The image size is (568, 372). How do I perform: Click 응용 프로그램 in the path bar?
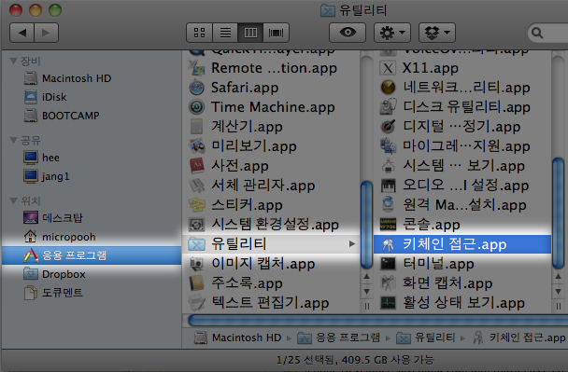pos(338,338)
